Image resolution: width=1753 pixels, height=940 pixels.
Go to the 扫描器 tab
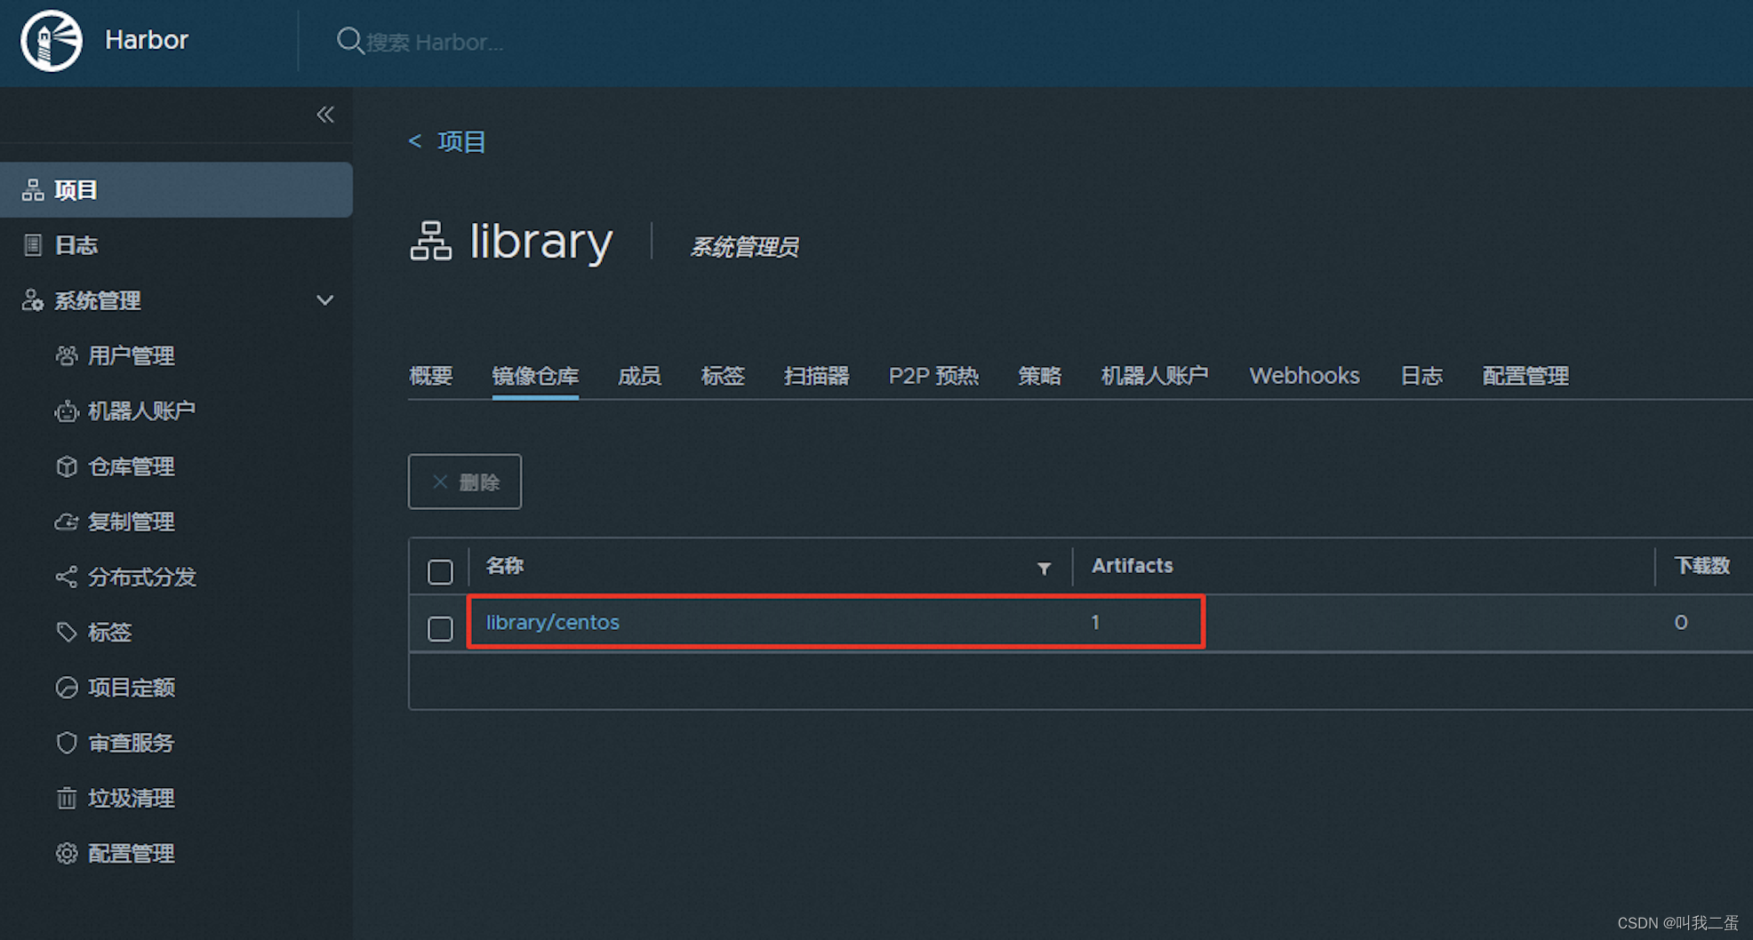coord(817,376)
